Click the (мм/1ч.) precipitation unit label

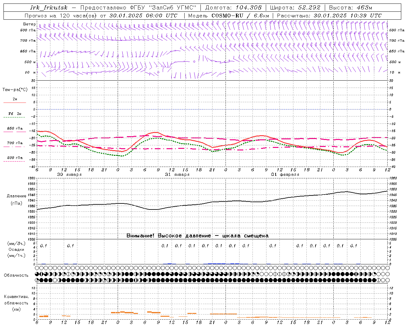16,255
